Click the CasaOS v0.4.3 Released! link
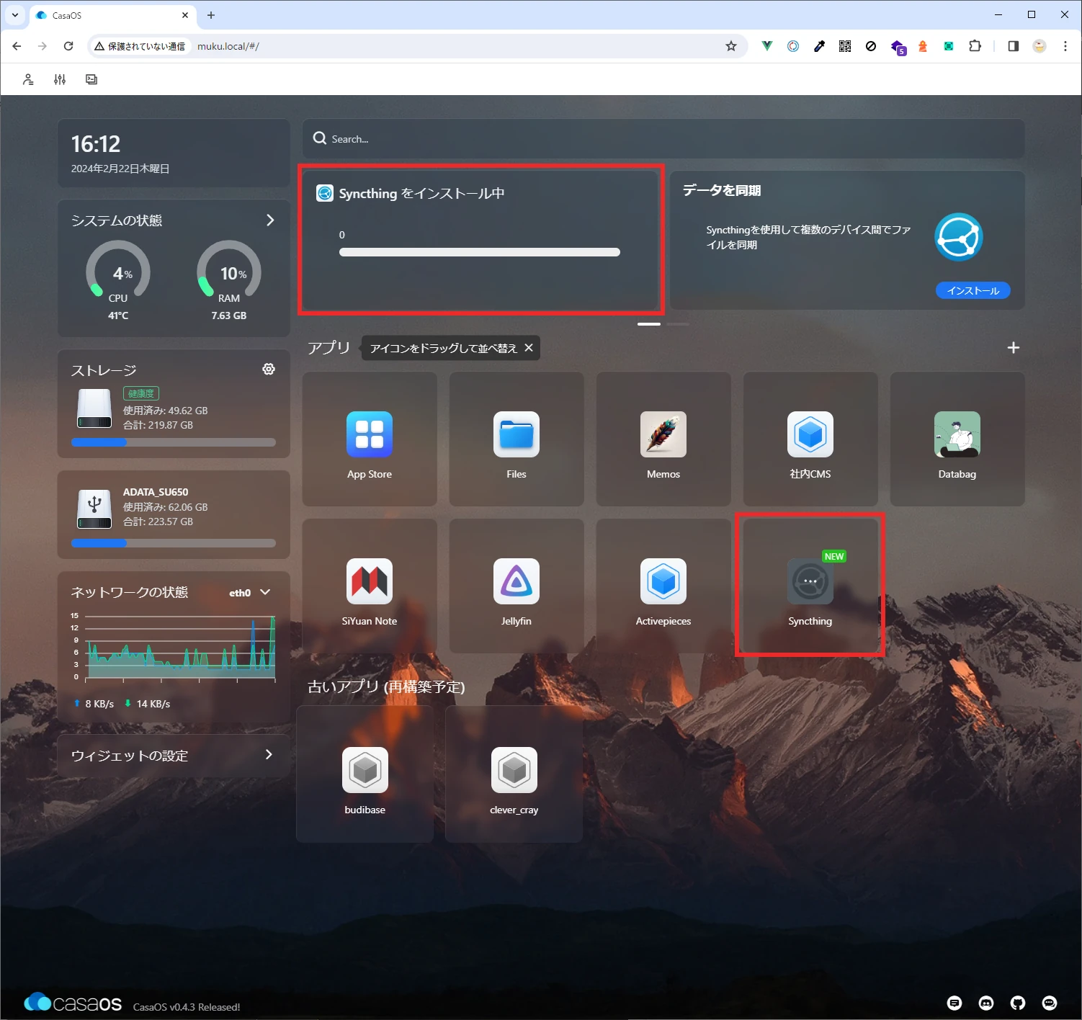 pos(187,1007)
